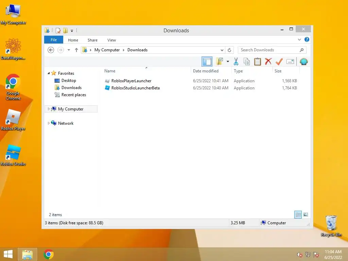Click the RobloxPlayerLauncher file icon
348x261 pixels.
pyautogui.click(x=107, y=81)
